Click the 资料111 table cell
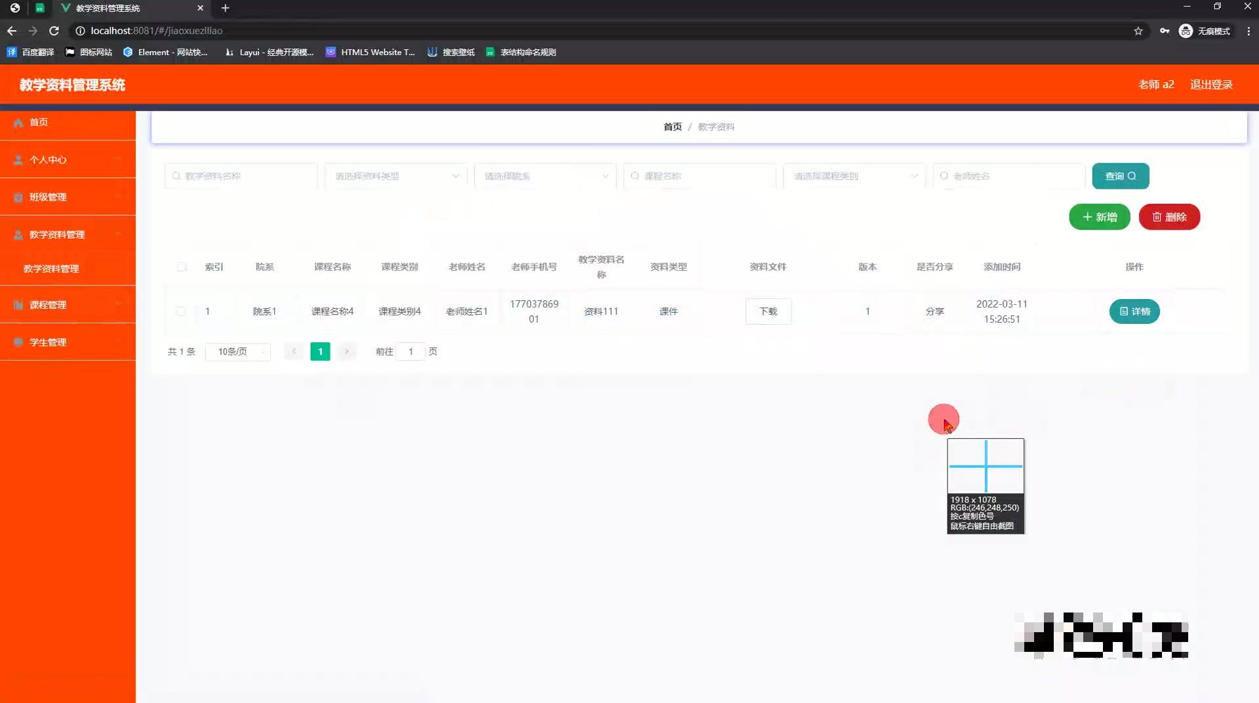 601,311
